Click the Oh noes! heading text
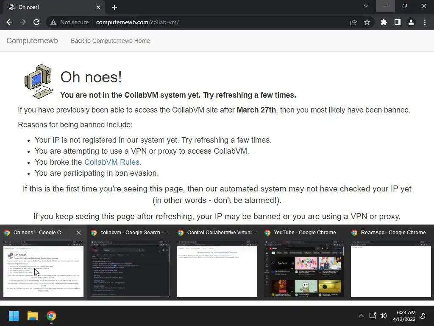 pos(91,77)
